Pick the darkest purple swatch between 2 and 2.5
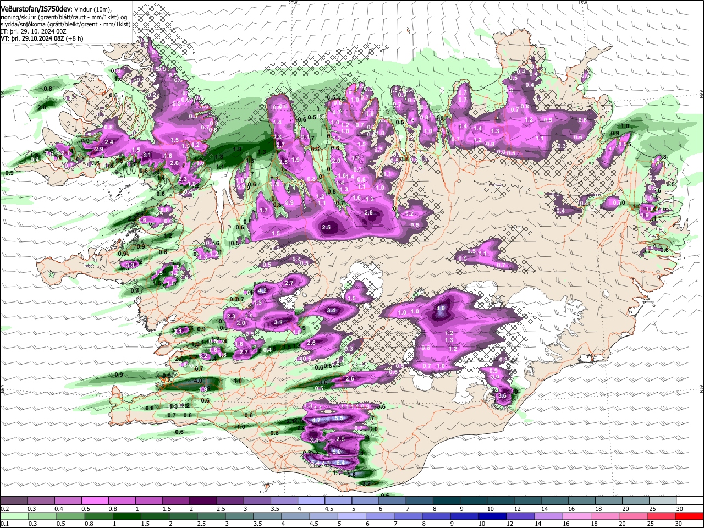 [x=203, y=501]
